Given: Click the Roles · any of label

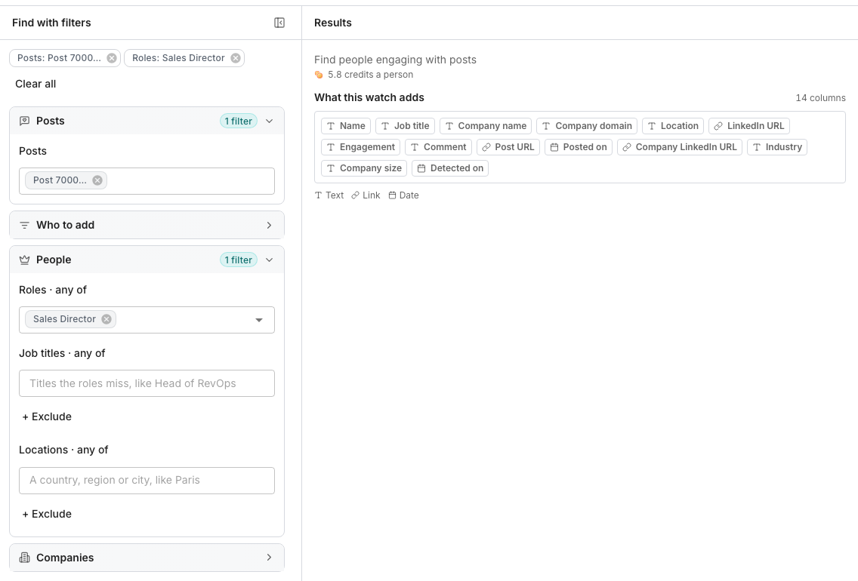Looking at the screenshot, I should click(53, 290).
